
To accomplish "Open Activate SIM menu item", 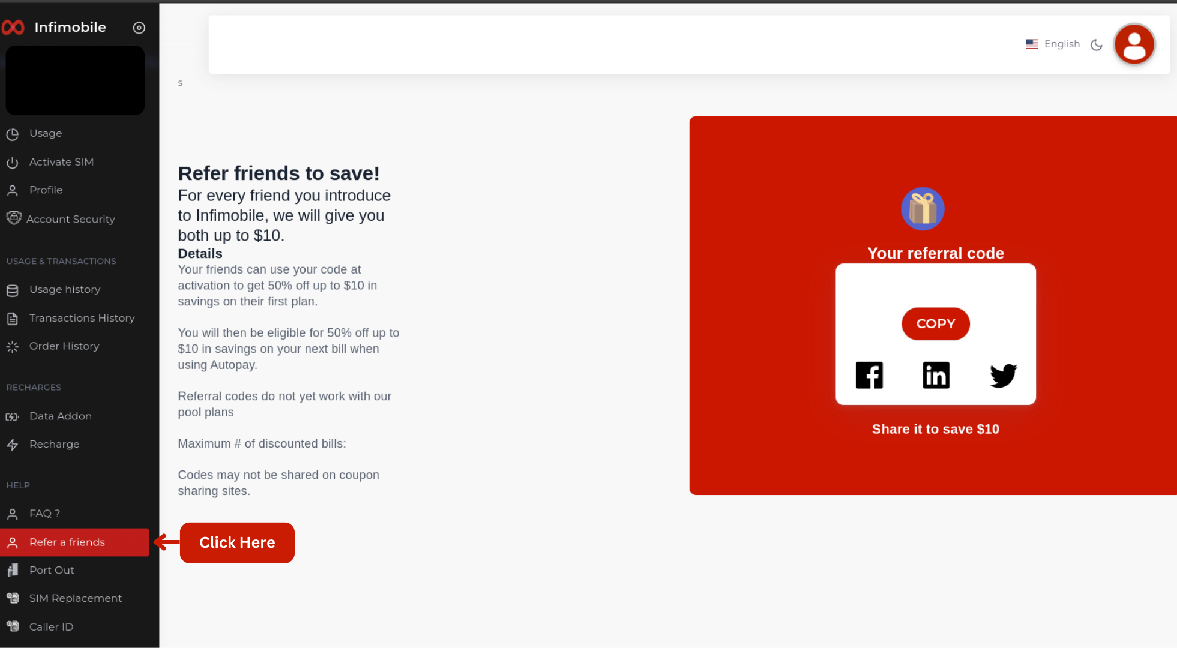I will pos(61,162).
